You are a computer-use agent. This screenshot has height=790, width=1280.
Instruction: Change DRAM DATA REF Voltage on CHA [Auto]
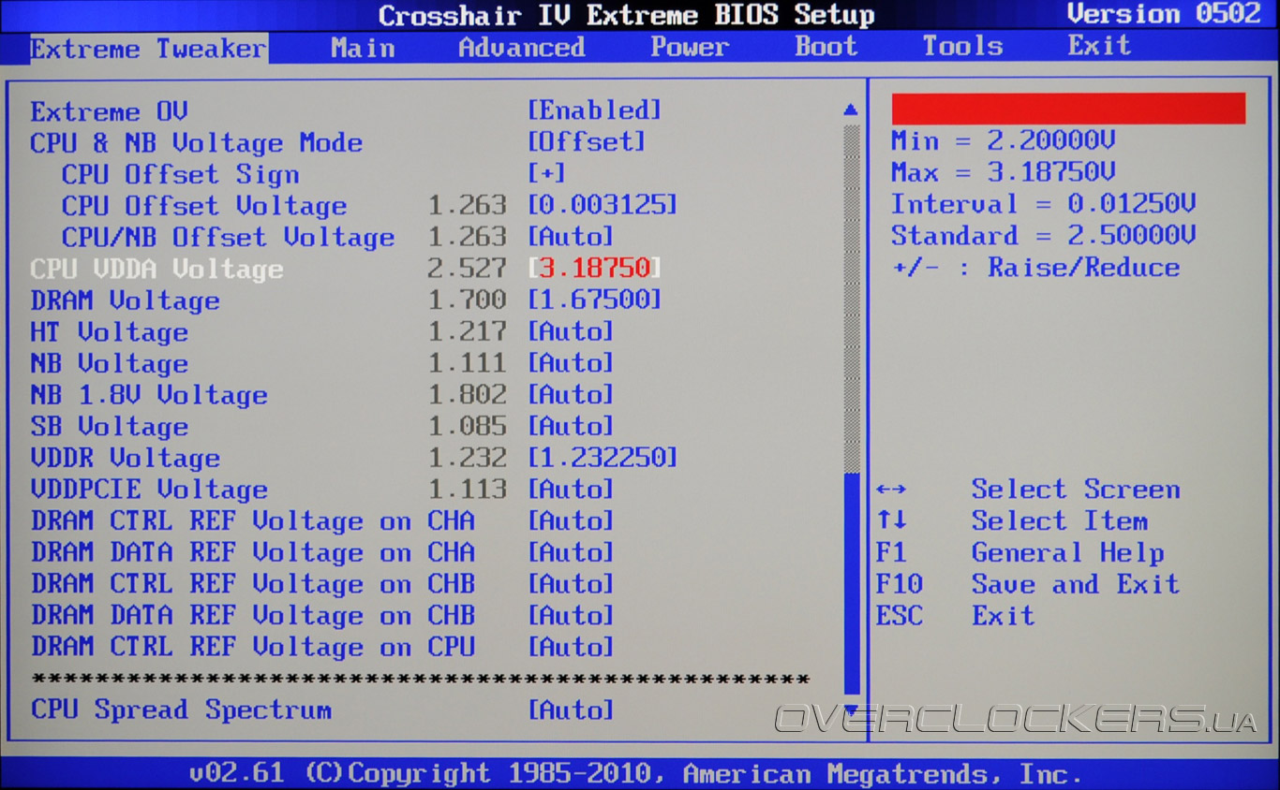click(x=571, y=552)
